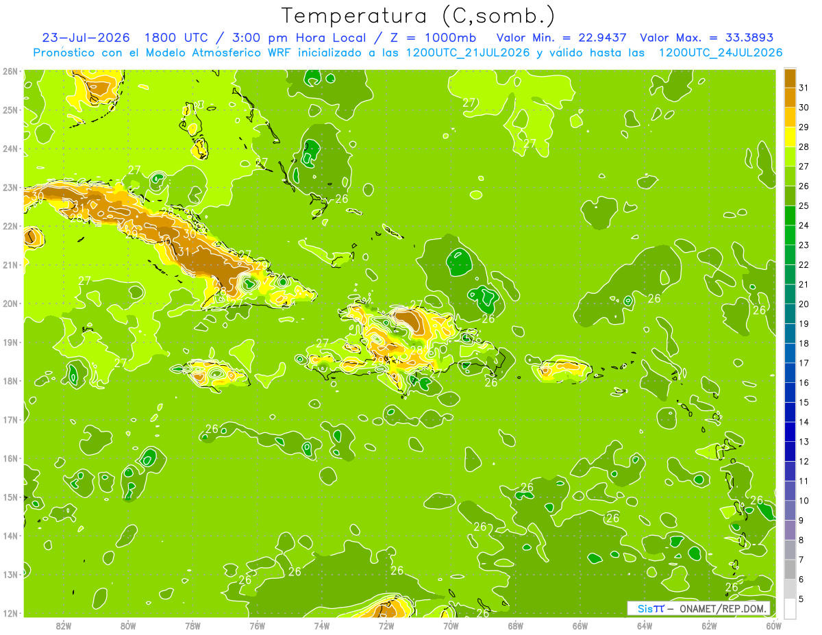Click the "68W" longitude label

tap(516, 625)
